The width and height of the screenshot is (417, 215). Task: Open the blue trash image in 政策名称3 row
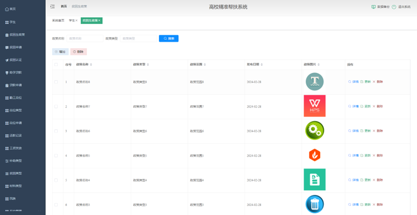click(315, 204)
